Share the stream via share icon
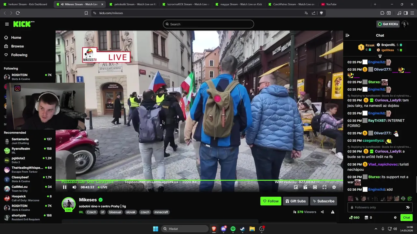This screenshot has width=417, height=234. tap(322, 212)
